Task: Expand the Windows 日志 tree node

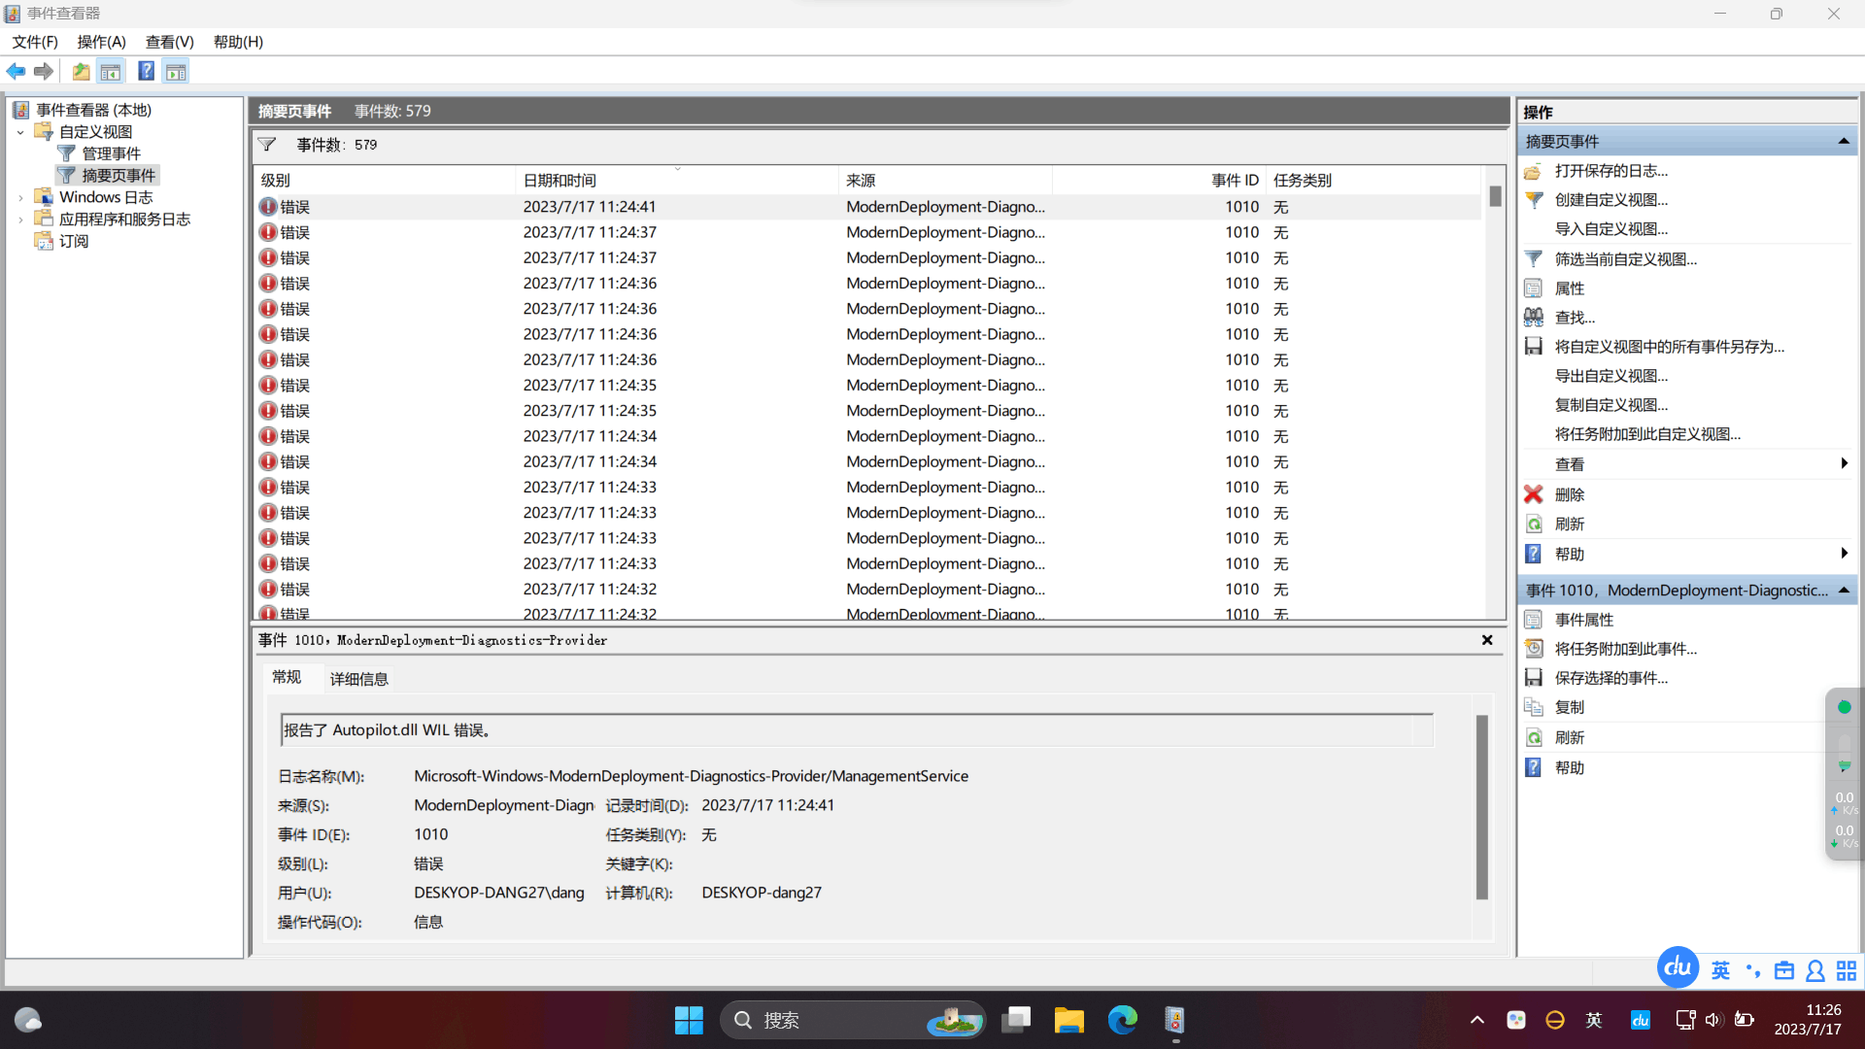Action: coord(20,197)
